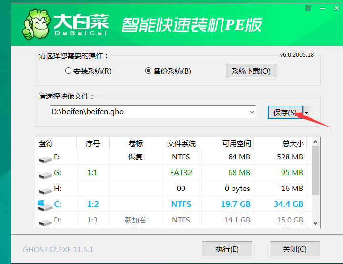The height and width of the screenshot is (264, 343).
Task: Click the 16 MB total size cell
Action: click(x=292, y=189)
